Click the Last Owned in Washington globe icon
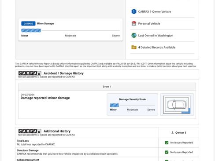Viewport: 215px width, 161px height. [x=134, y=36]
